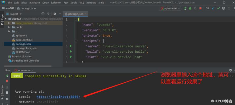Click the "vue-cli-service serve" value in editor

(x=124, y=46)
